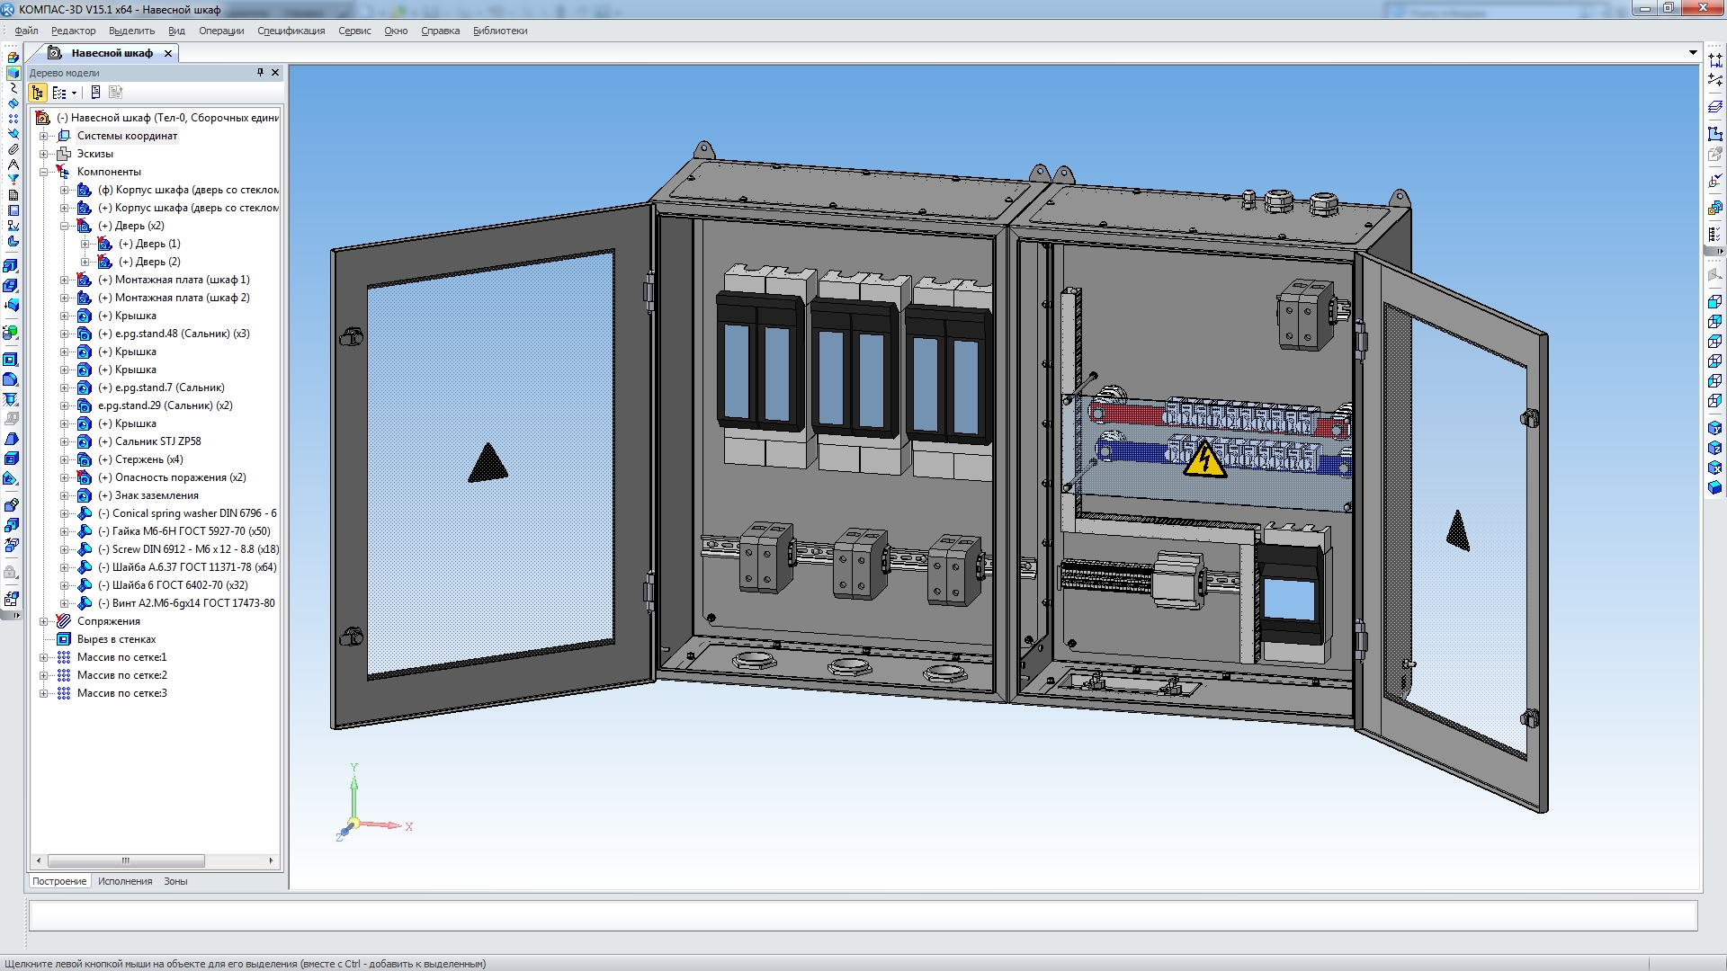Select the Построение tab
The height and width of the screenshot is (971, 1727).
pos(59,881)
